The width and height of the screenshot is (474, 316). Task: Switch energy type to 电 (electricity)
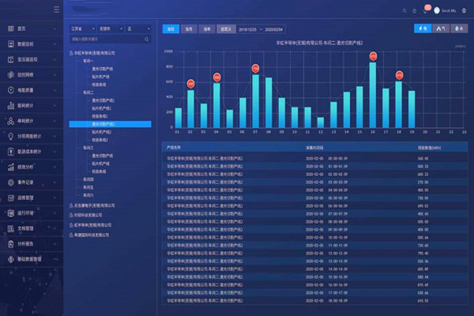click(x=423, y=28)
